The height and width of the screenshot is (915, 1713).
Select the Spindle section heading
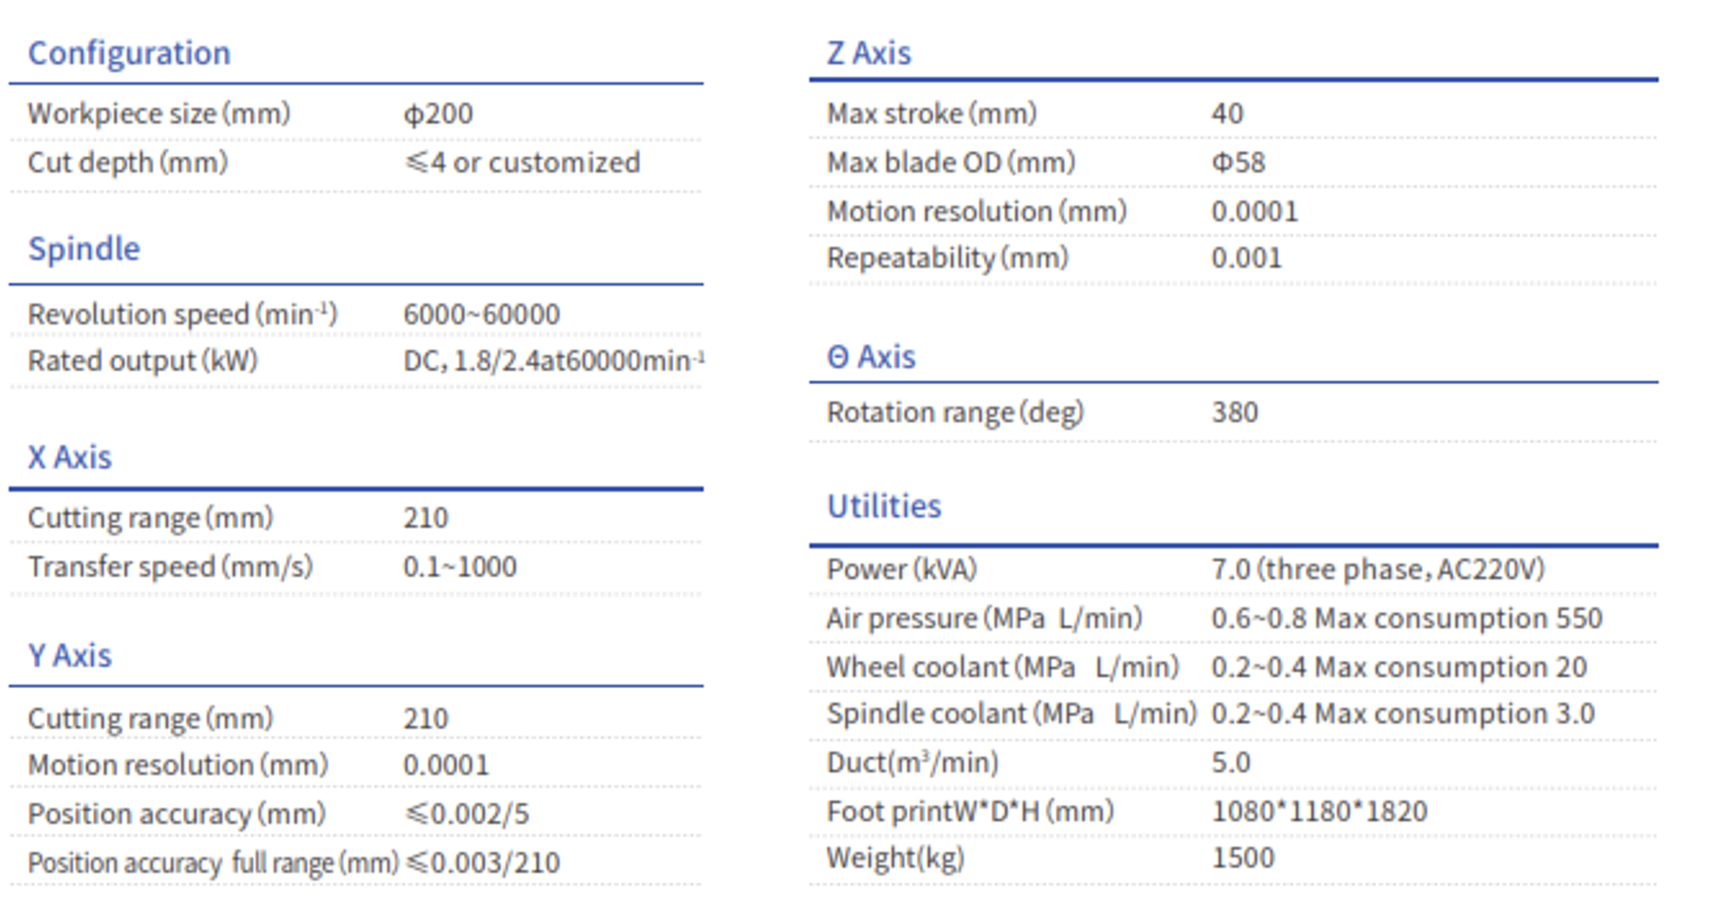(x=84, y=249)
